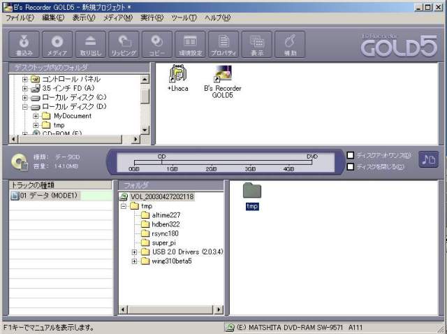Viewport: 447px width, 334px height.
Task: Open the ファイル(F) menu
Action: pos(20,17)
